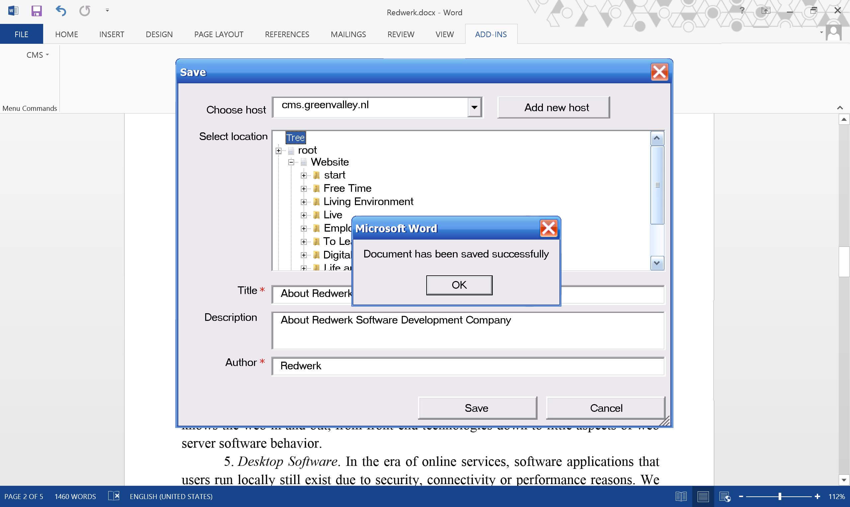Switch to Read Mode view icon
850x507 pixels.
(x=681, y=496)
